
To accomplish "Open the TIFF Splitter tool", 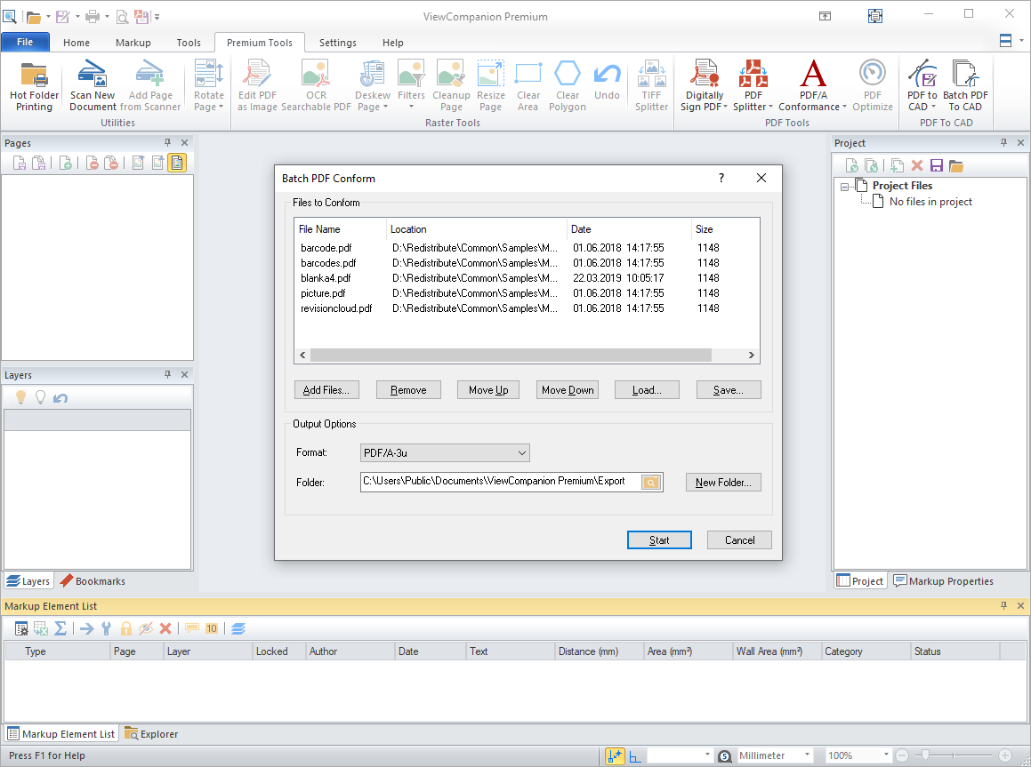I will (651, 85).
